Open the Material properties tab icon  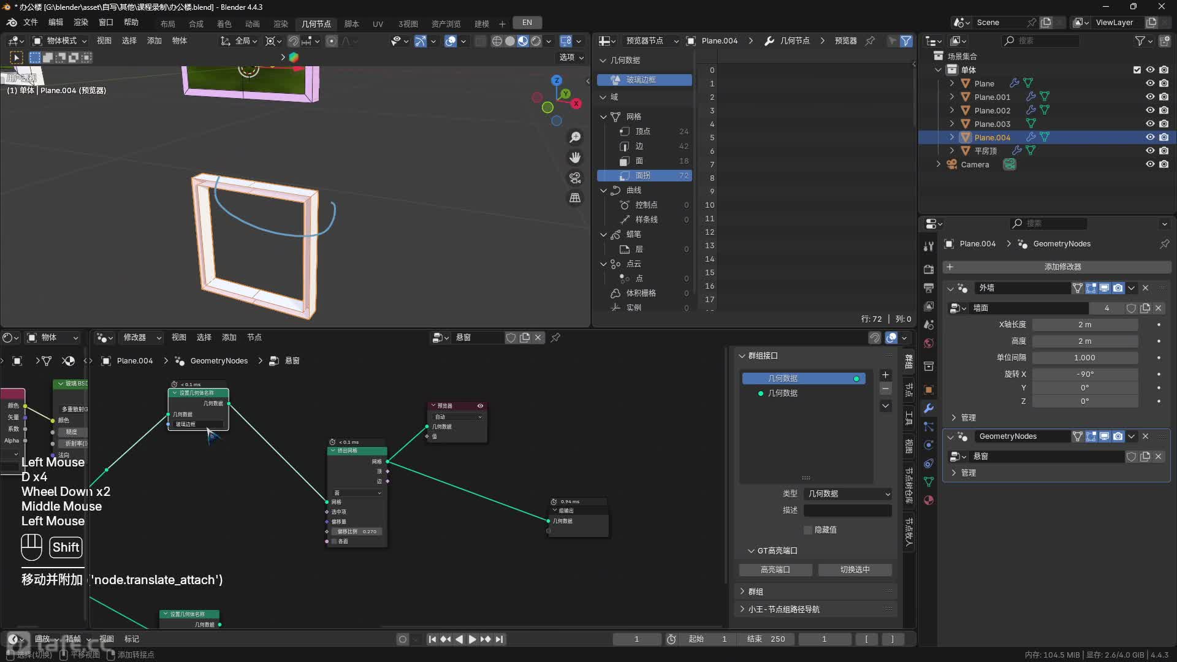pyautogui.click(x=929, y=500)
